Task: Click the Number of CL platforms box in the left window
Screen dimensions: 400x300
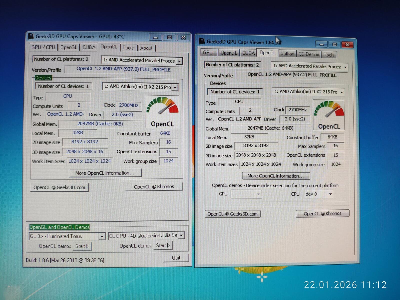Action: 61,59
